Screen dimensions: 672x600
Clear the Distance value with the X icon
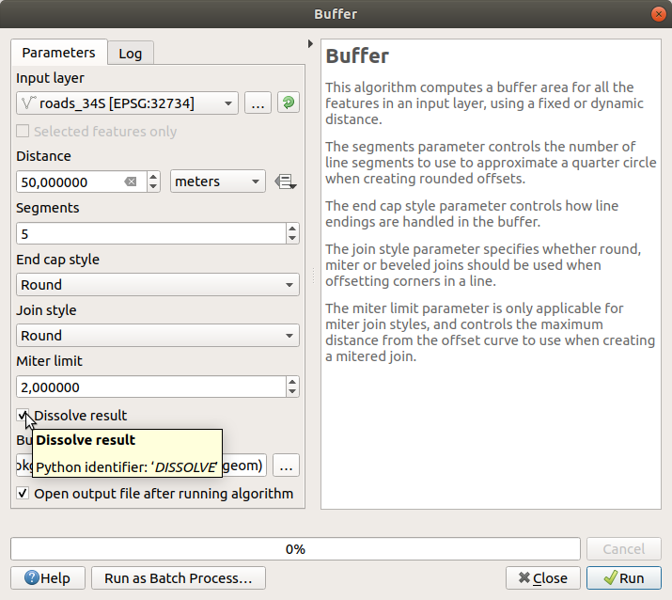(x=131, y=182)
